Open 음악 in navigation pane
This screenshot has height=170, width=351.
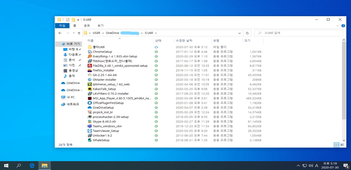69,76
